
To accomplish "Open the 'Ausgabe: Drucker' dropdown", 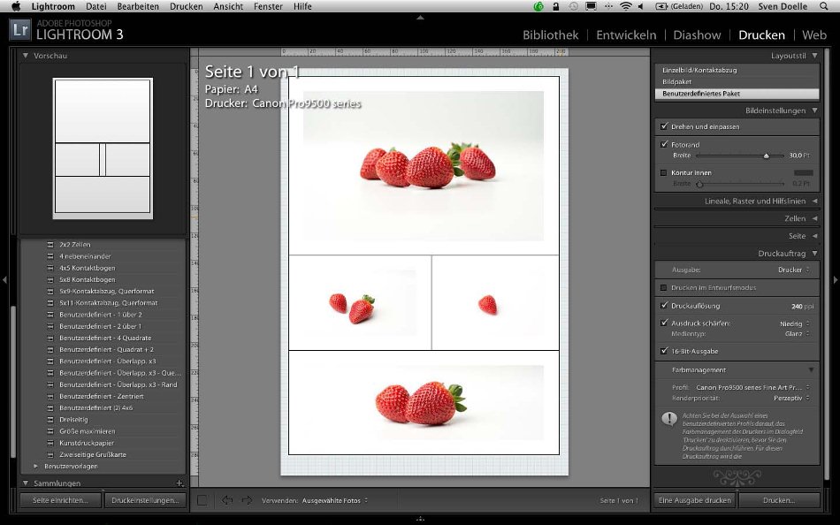I will point(793,270).
